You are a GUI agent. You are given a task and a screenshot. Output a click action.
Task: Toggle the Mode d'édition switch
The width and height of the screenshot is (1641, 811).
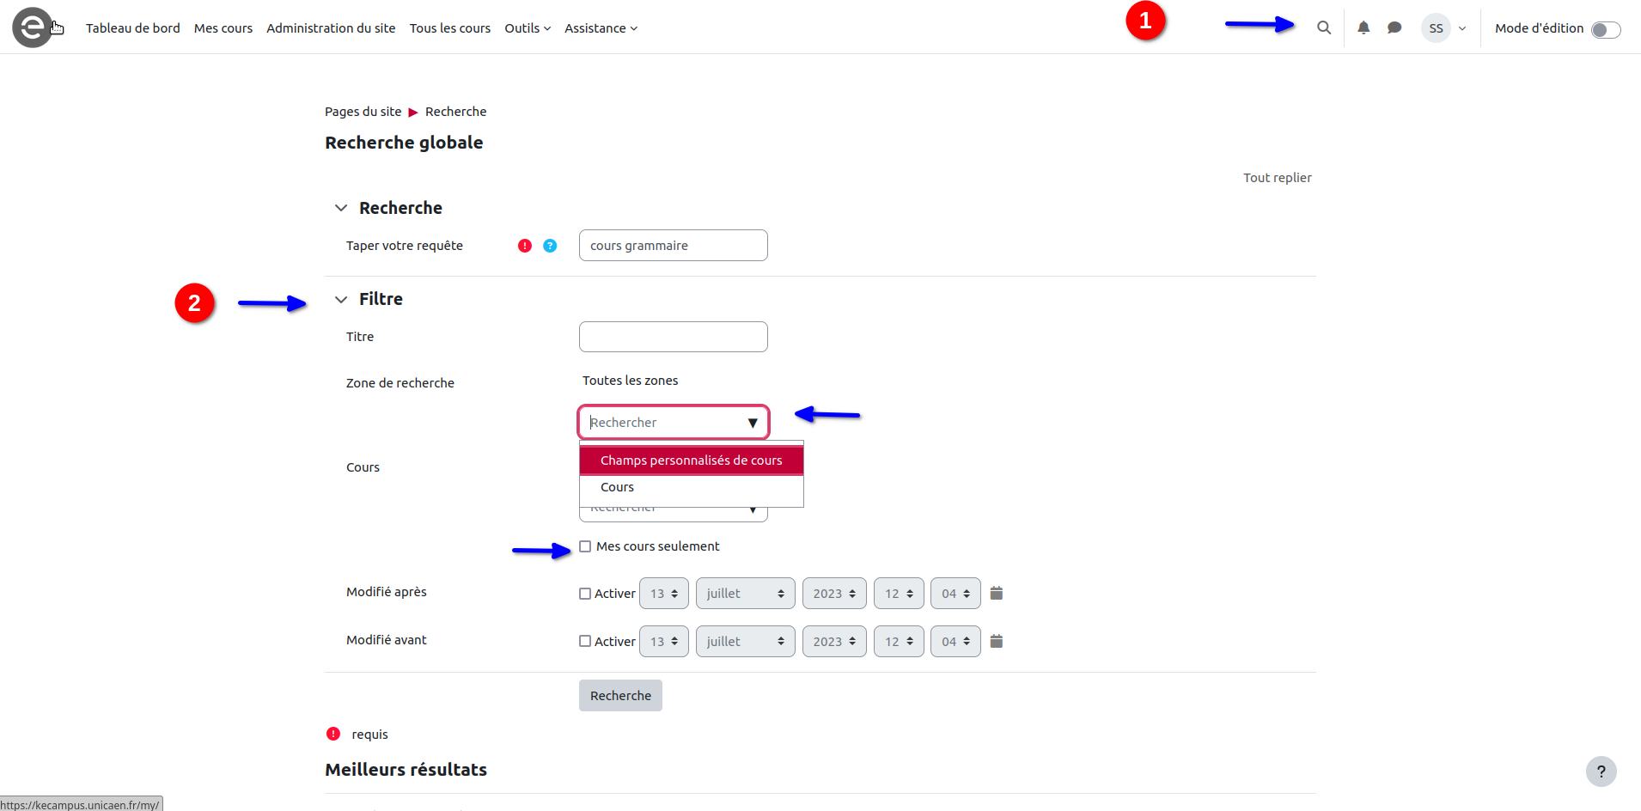tap(1605, 30)
